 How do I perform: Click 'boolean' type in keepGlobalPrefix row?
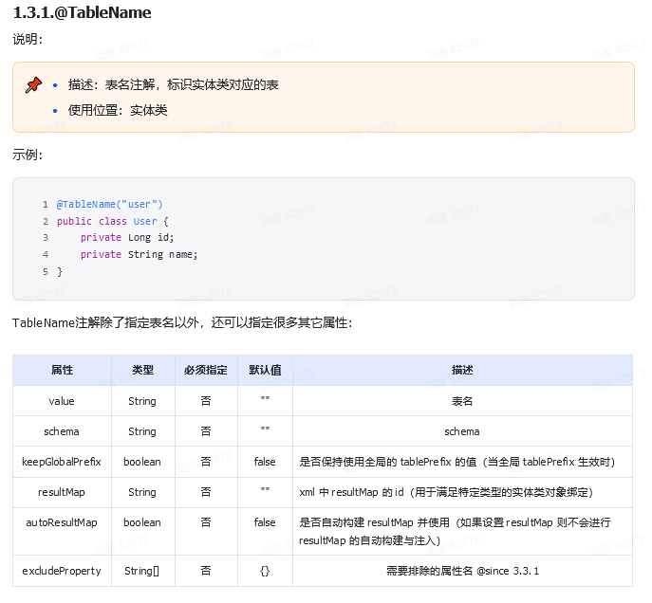[x=142, y=462]
